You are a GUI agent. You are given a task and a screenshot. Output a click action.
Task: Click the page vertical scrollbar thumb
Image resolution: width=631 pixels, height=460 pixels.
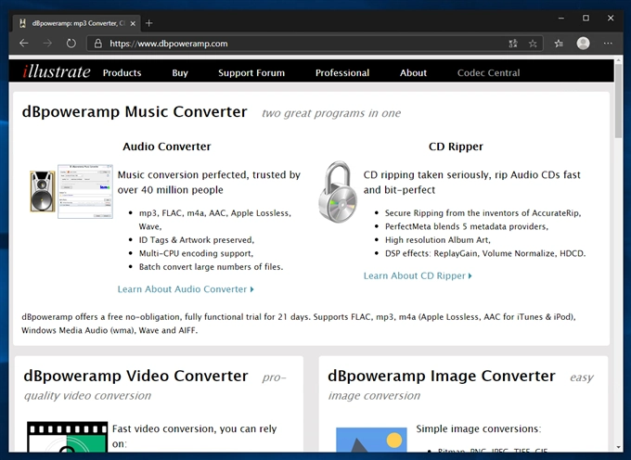[619, 101]
